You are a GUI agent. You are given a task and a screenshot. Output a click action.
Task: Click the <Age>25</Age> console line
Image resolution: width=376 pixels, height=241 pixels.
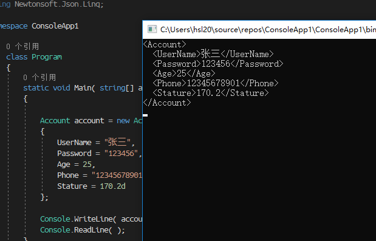point(184,73)
